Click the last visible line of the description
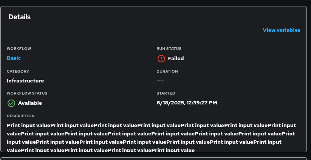Viewport: 311px width, 160px height. pos(101,150)
